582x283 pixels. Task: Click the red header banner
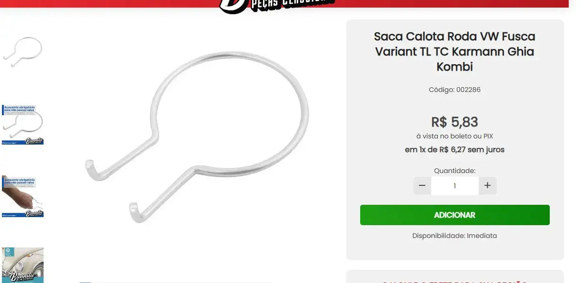point(284,4)
